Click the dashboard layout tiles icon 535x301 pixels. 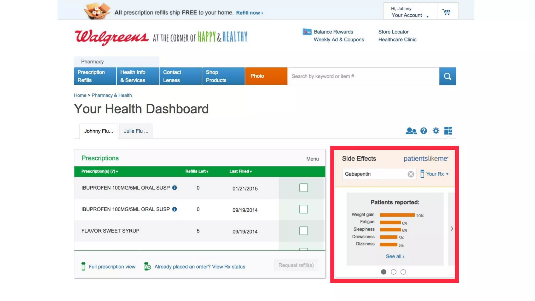[448, 131]
